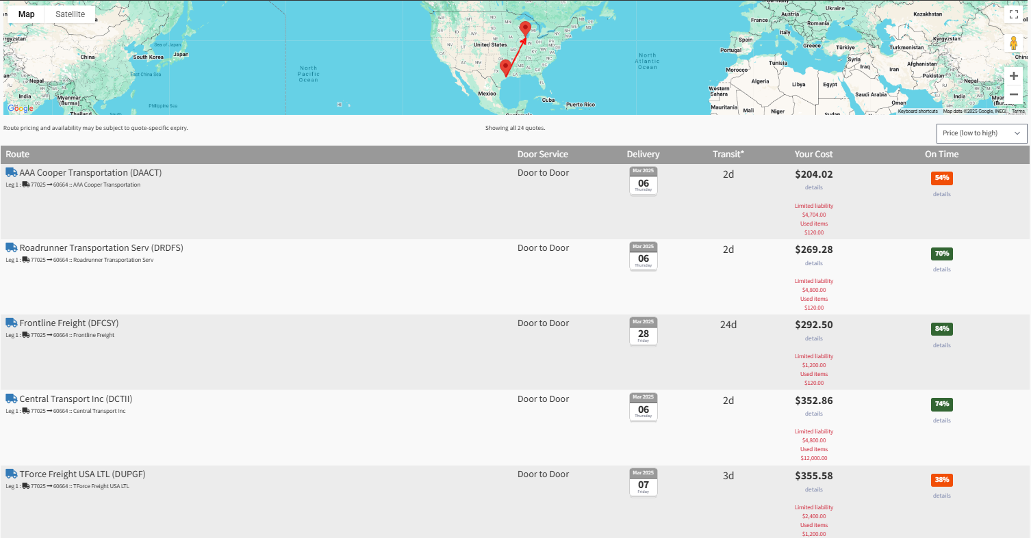Open on-time details under 74% badge

pyautogui.click(x=942, y=420)
